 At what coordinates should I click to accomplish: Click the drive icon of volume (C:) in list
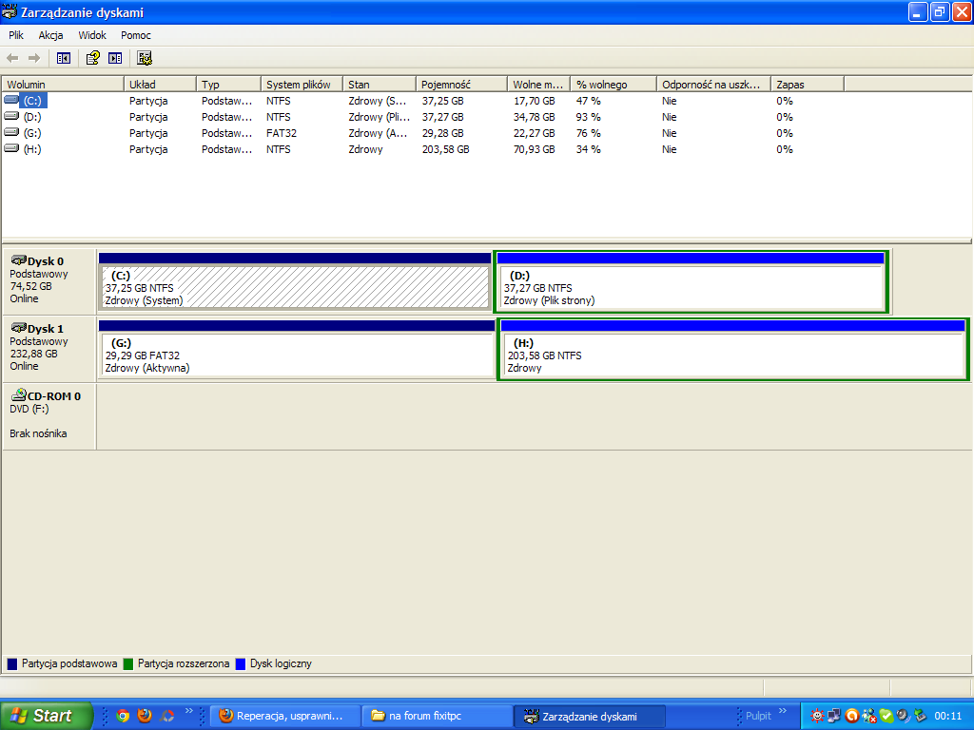pos(11,100)
